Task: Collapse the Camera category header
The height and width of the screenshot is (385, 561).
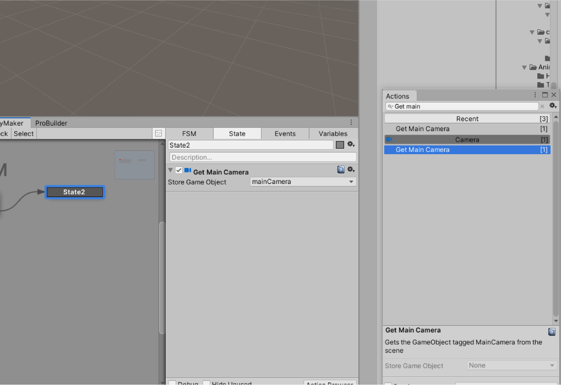Action: (x=467, y=140)
